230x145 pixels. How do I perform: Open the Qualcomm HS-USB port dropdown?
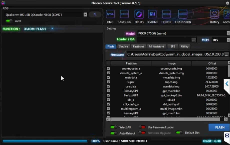pyautogui.click(x=85, y=14)
